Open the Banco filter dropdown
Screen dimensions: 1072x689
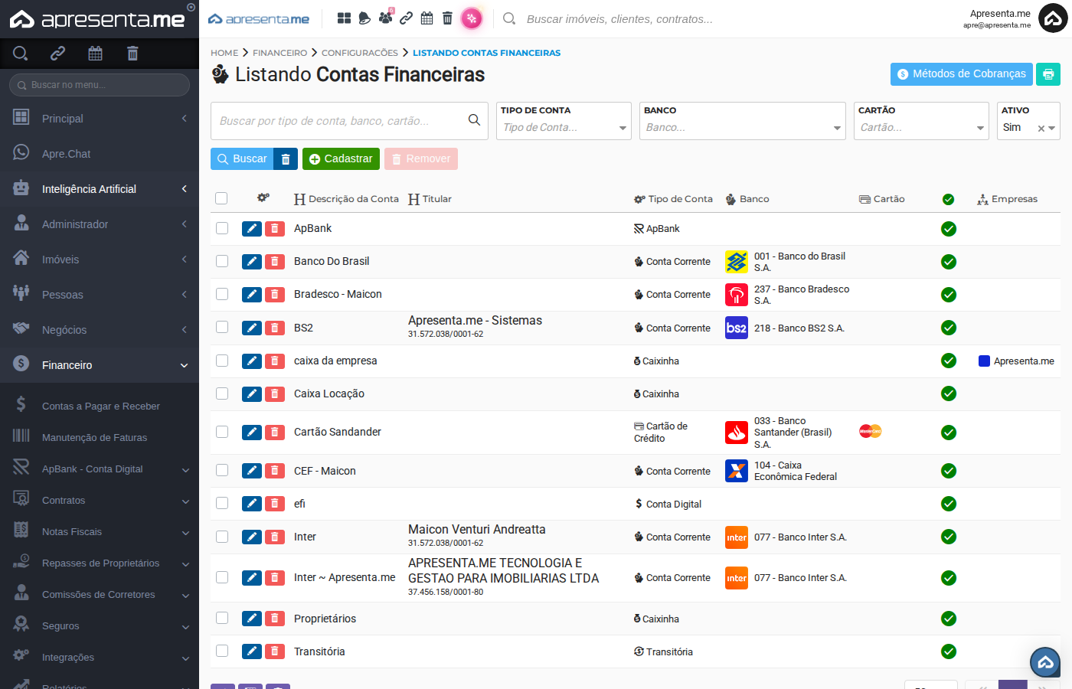[x=743, y=121]
